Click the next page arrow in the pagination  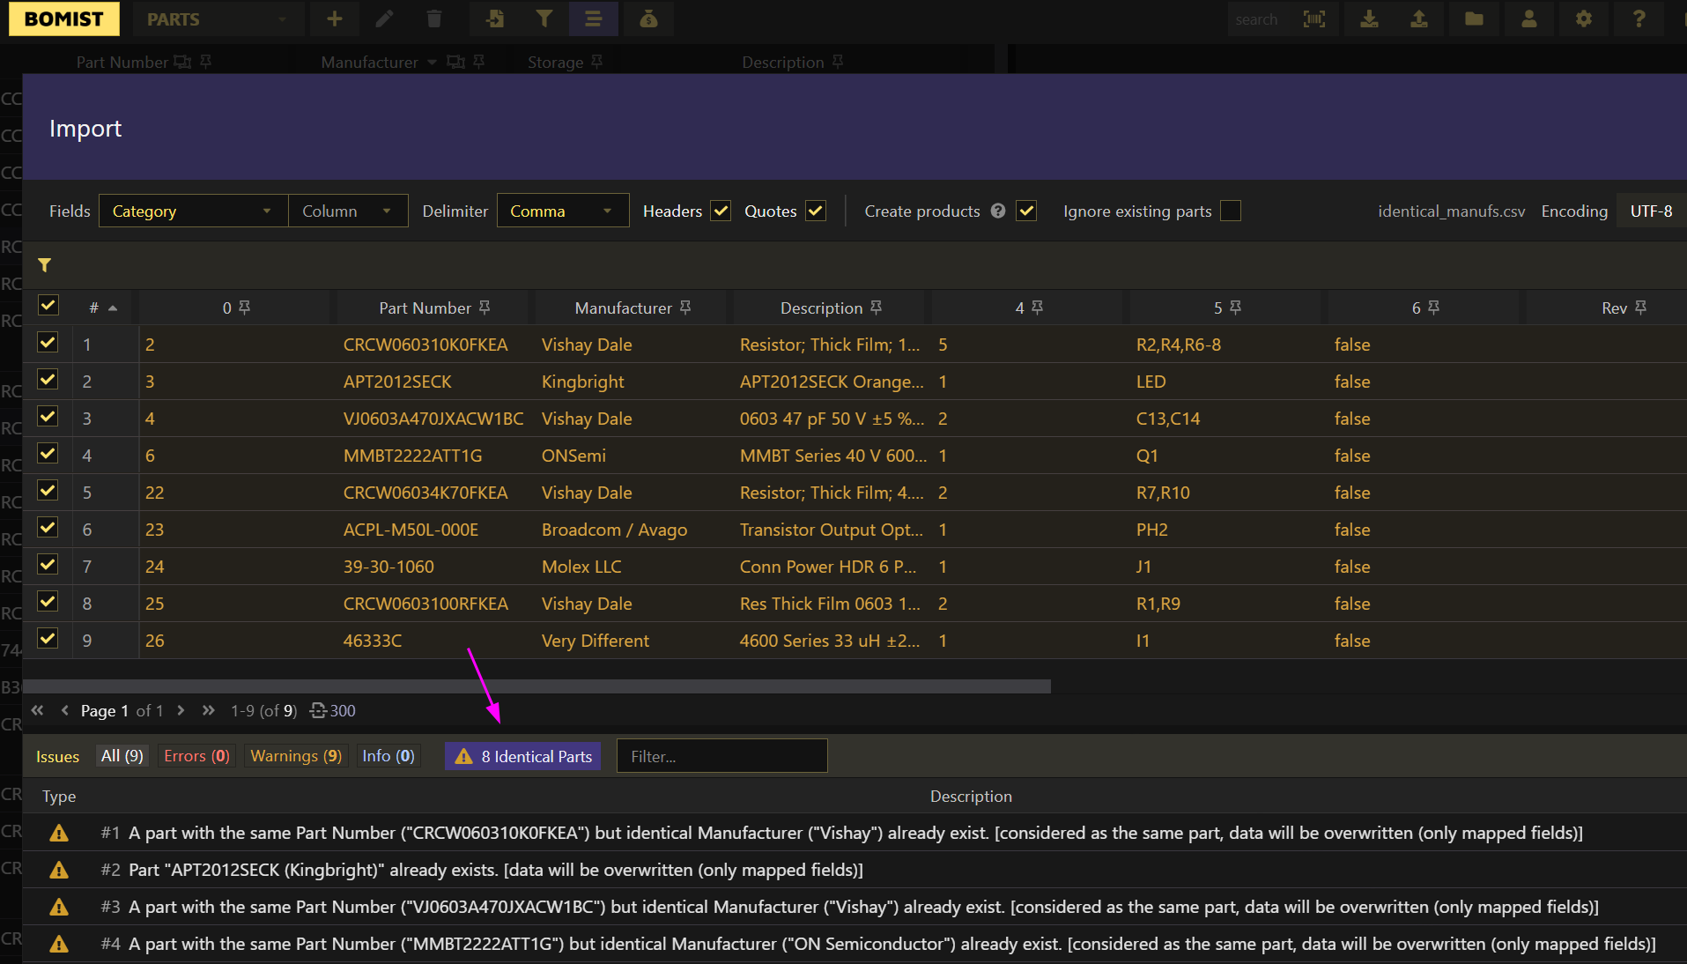pyautogui.click(x=181, y=710)
